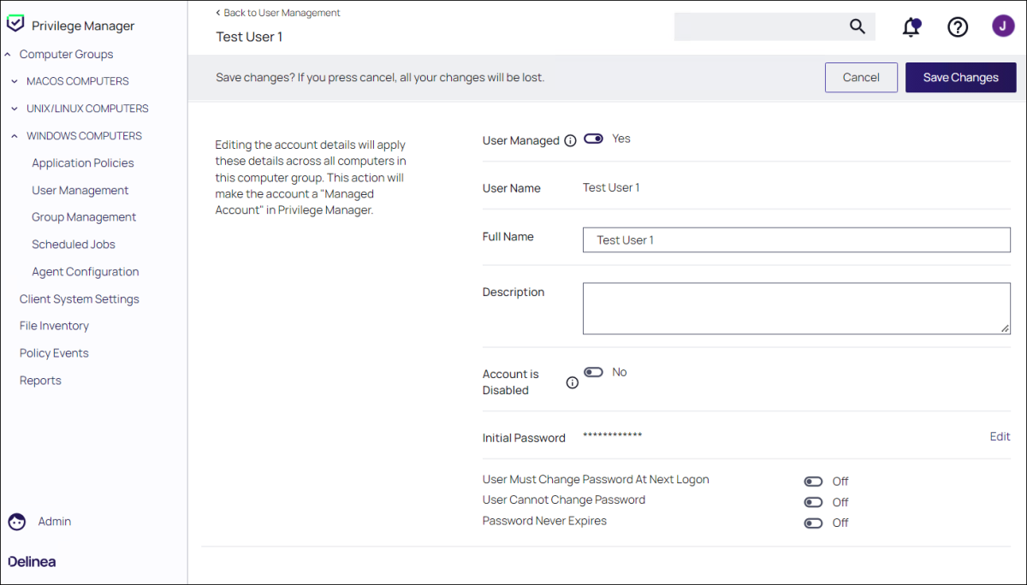Turn on User Must Change Password At Next Logon
This screenshot has height=585, width=1027.
[813, 482]
